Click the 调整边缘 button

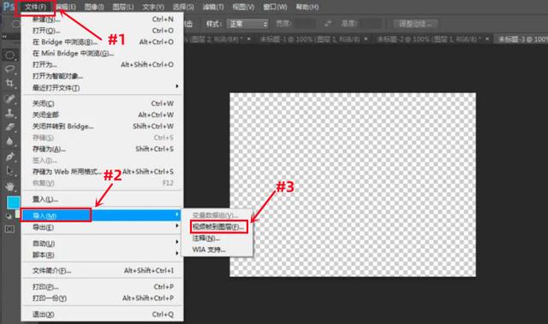coord(415,24)
